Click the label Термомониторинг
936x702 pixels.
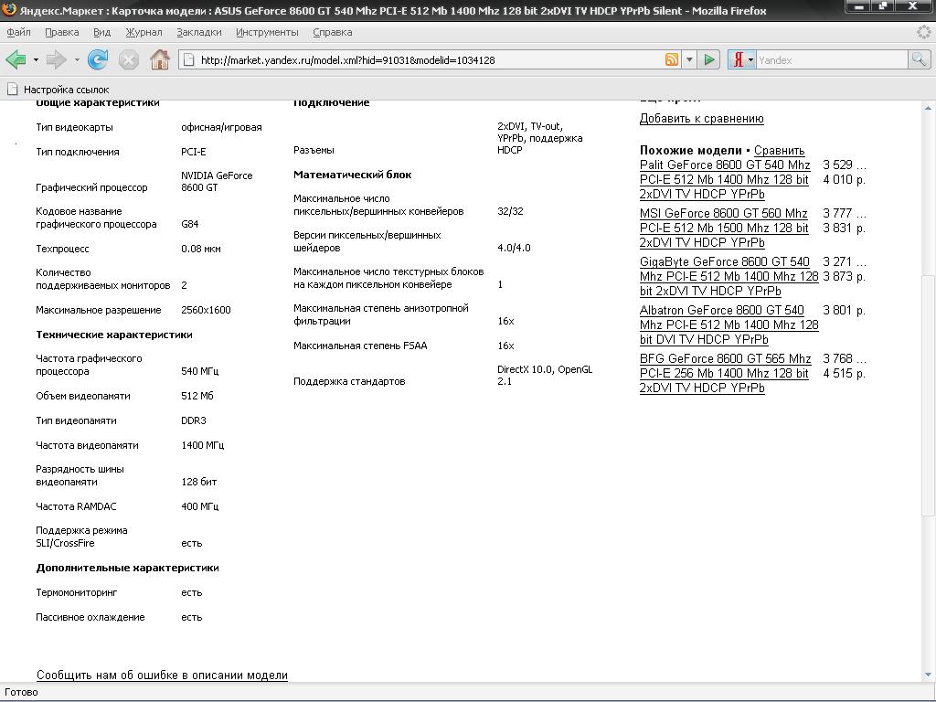(x=77, y=592)
